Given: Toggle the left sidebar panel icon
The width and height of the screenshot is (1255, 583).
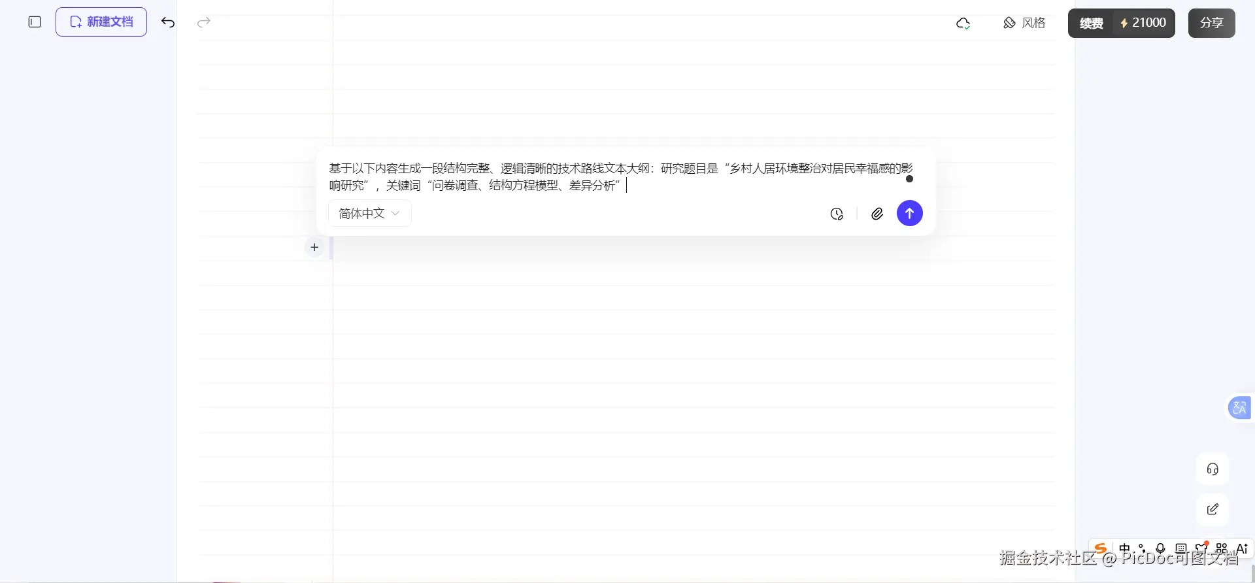Looking at the screenshot, I should click(35, 22).
